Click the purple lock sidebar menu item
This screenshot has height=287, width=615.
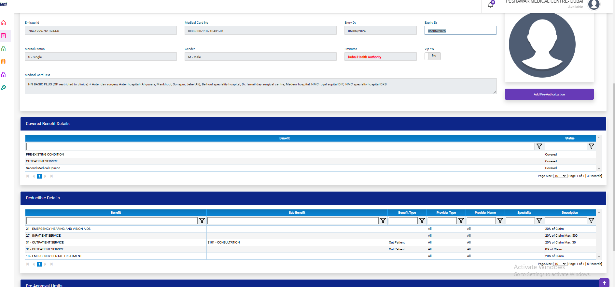(x=4, y=75)
